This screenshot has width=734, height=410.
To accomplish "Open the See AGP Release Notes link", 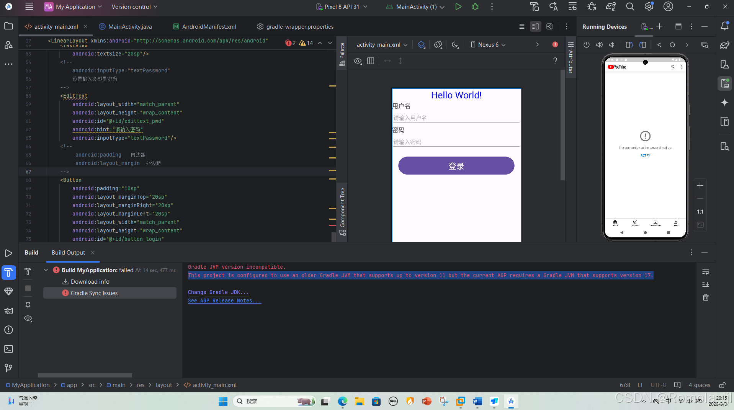I will pyautogui.click(x=224, y=301).
